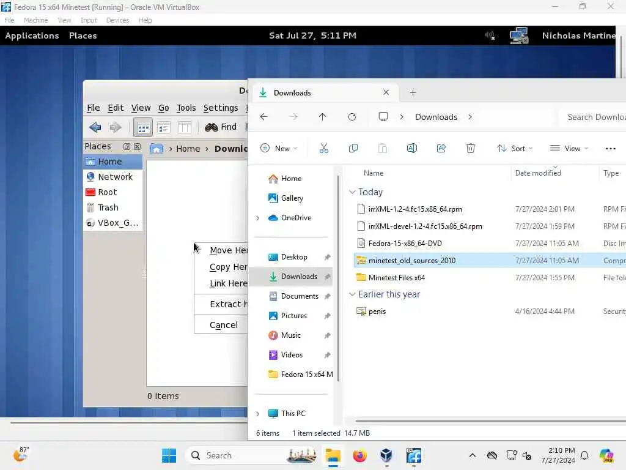Open Documents in Explorer navigation pane
The height and width of the screenshot is (470, 626).
click(x=300, y=296)
